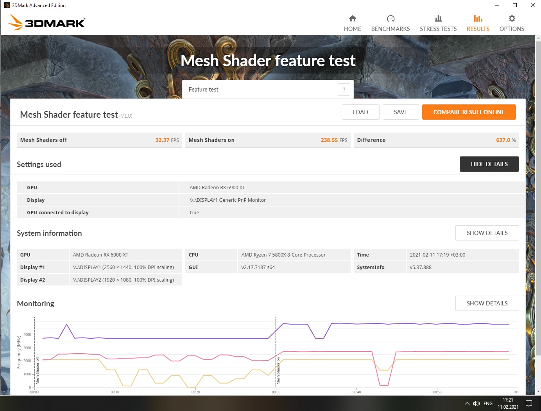Click the Frequency (MHz) axis label
Viewport: 541px width, 411px height.
19,352
